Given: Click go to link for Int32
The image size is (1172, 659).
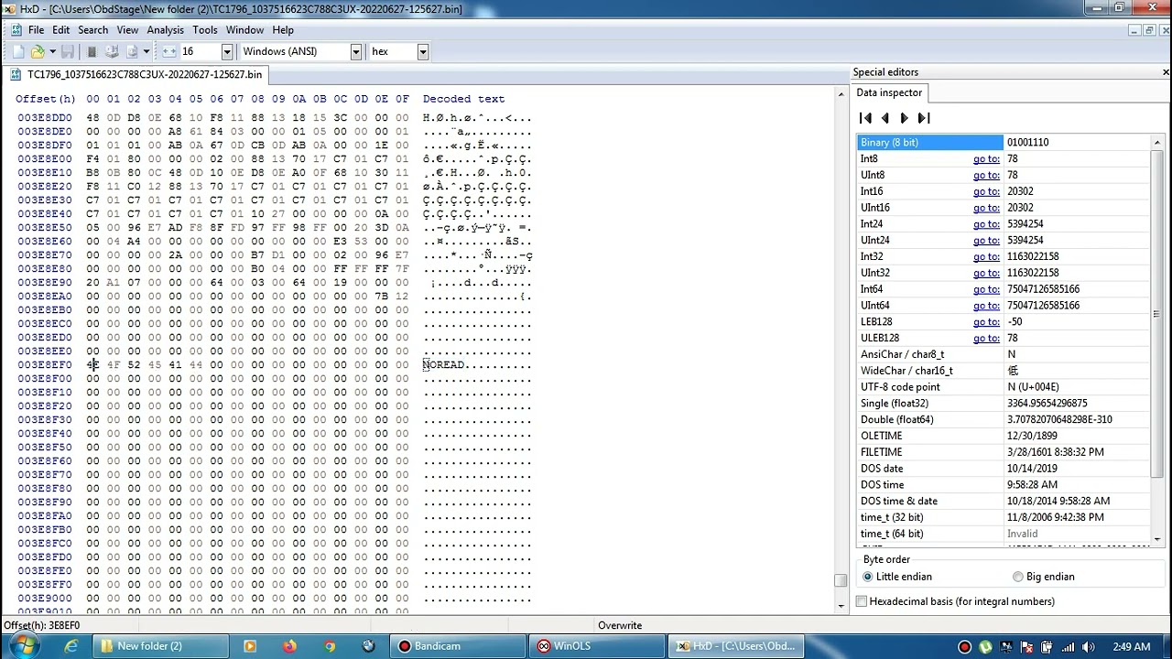Looking at the screenshot, I should click(986, 257).
